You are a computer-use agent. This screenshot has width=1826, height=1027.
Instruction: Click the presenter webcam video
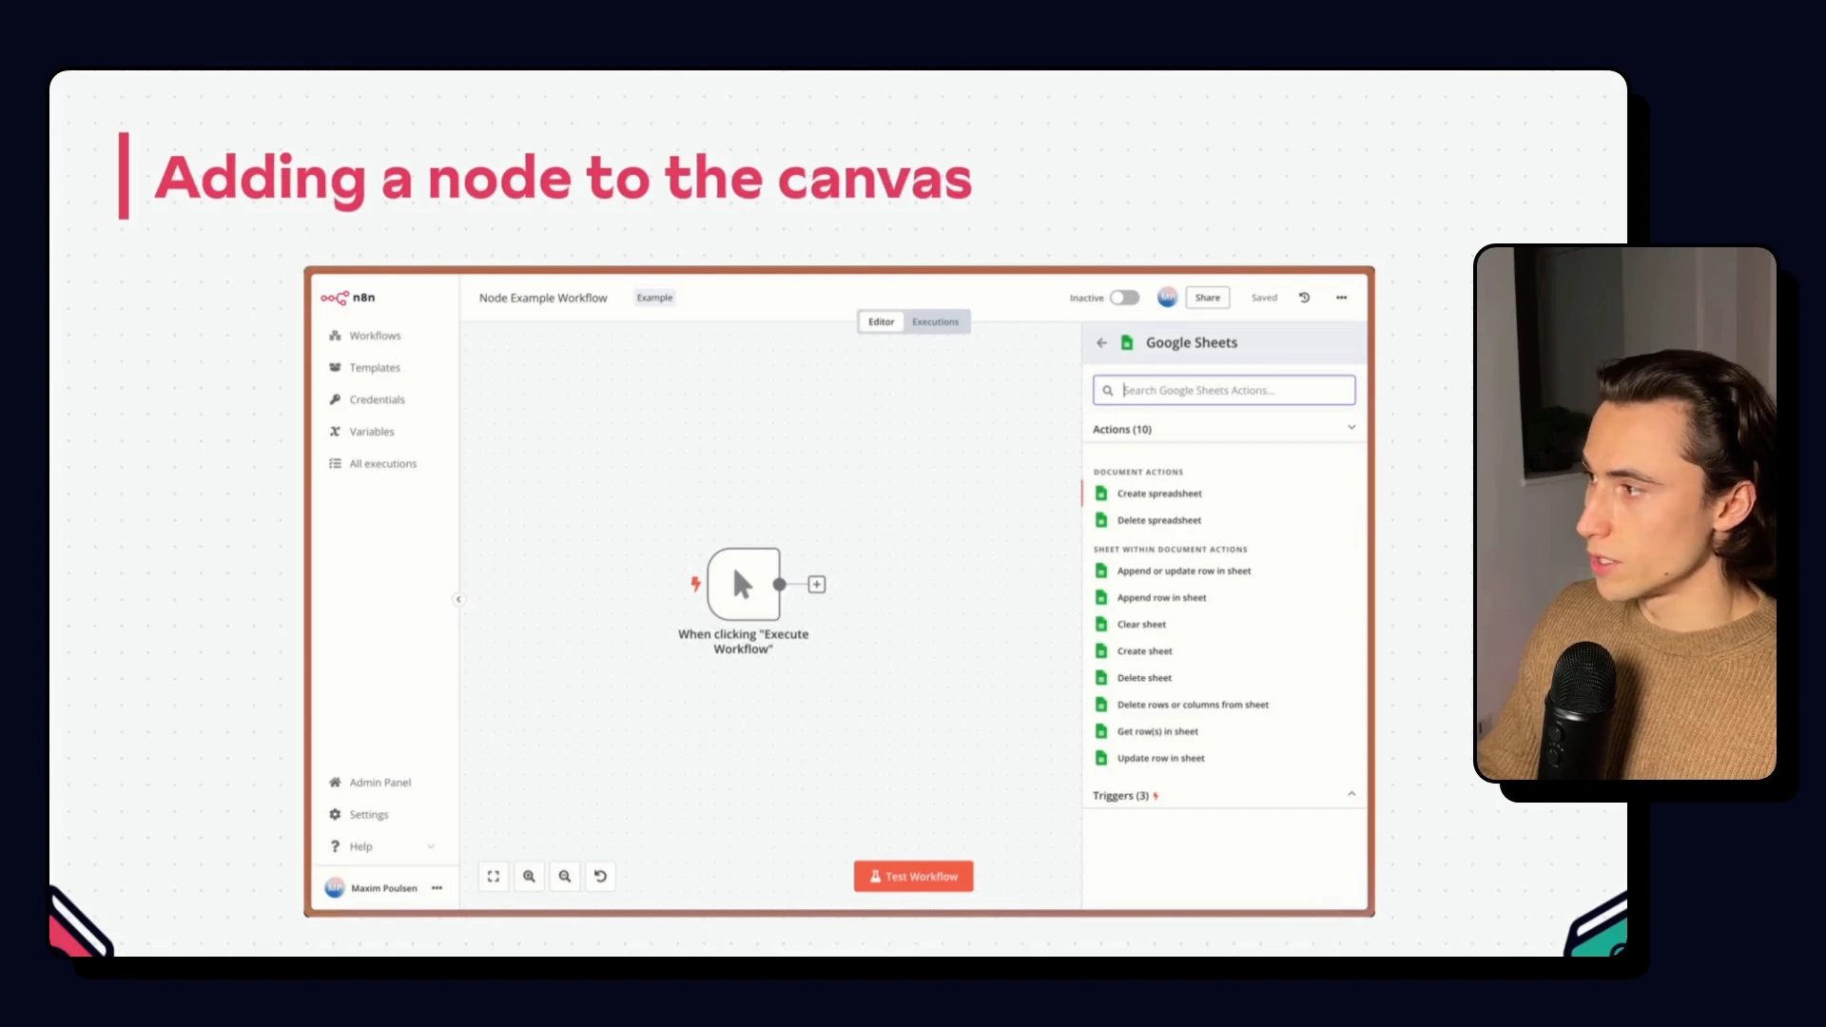(1625, 513)
